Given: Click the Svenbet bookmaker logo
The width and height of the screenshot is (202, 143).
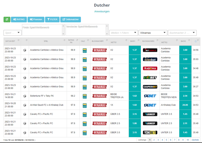Looking at the screenshot, I should click(x=150, y=59).
